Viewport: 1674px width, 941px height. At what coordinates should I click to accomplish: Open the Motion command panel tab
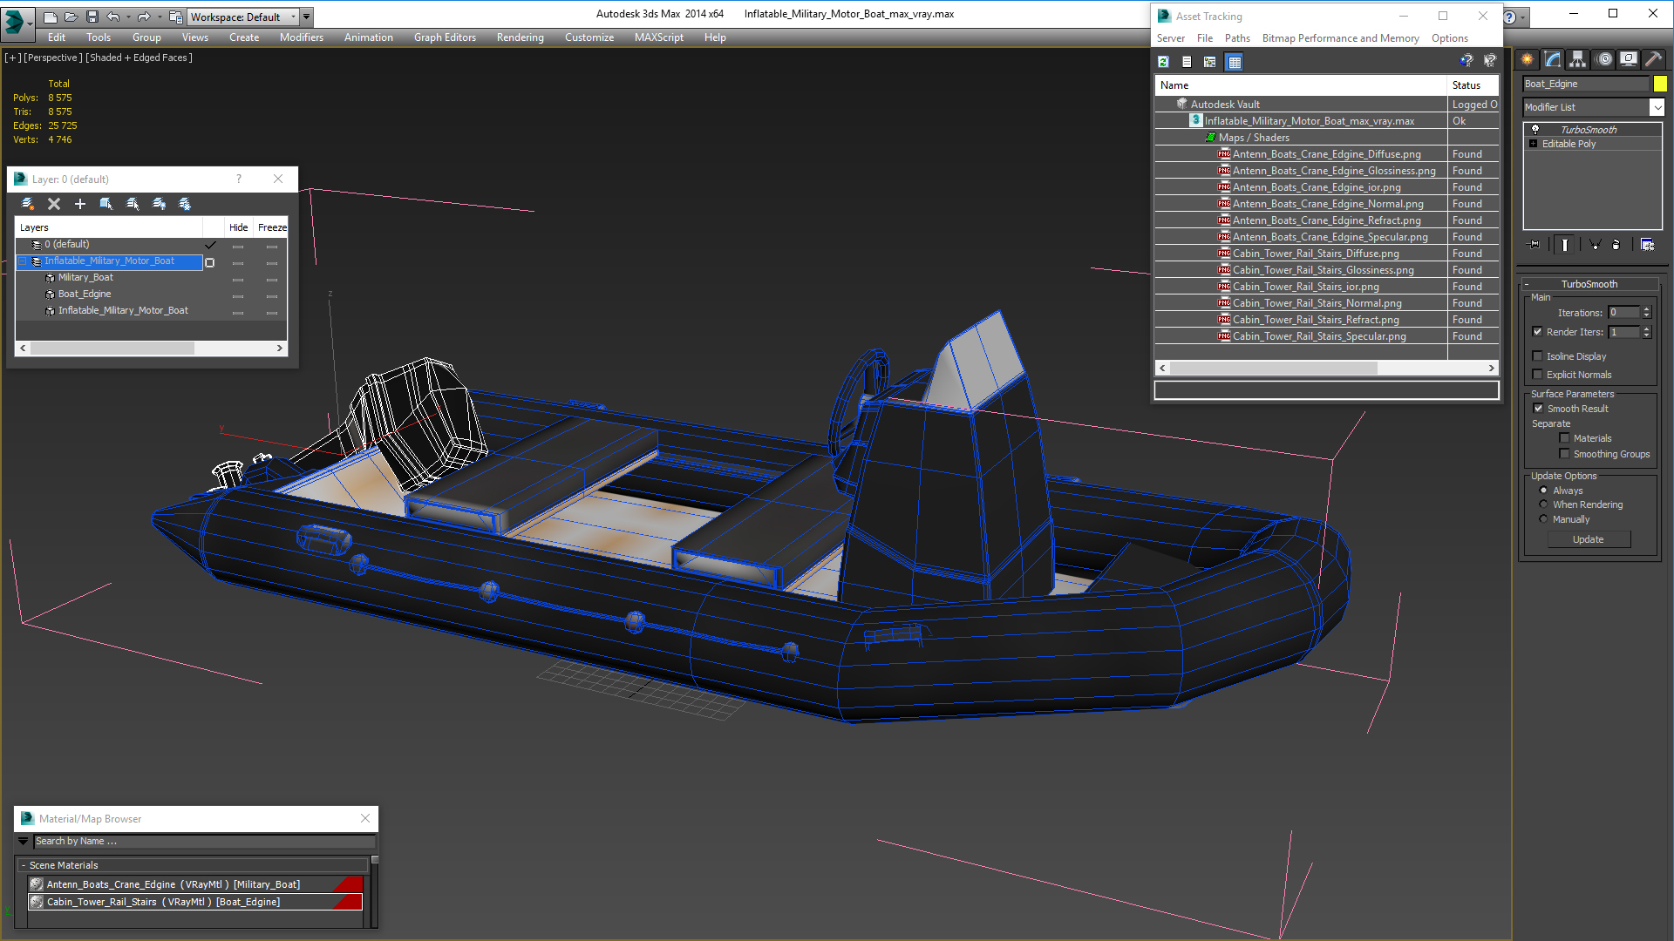tap(1603, 59)
